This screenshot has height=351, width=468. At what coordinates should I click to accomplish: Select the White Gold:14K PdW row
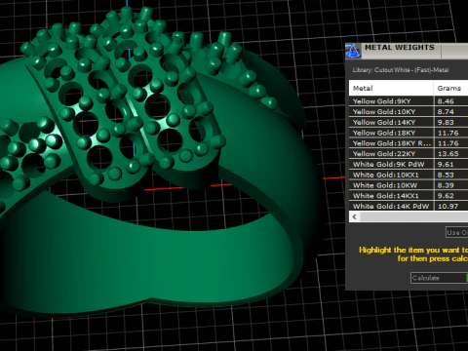[409, 206]
